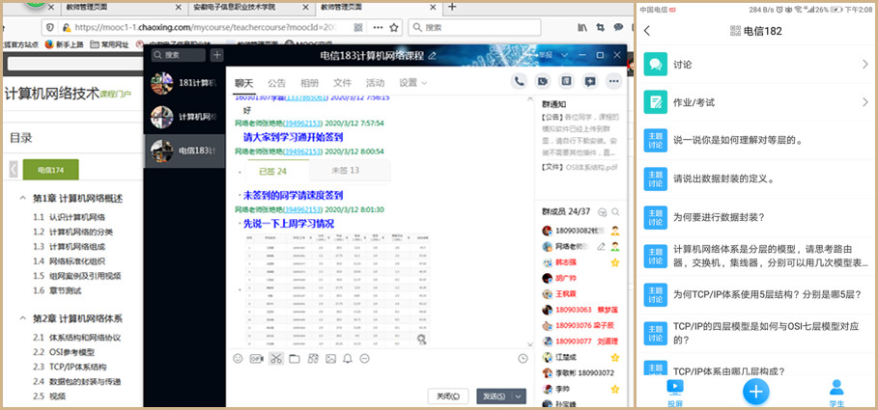878x410 pixels.
Task: Collapse 第1章 计算机网络概述 chapter
Action: (23, 198)
